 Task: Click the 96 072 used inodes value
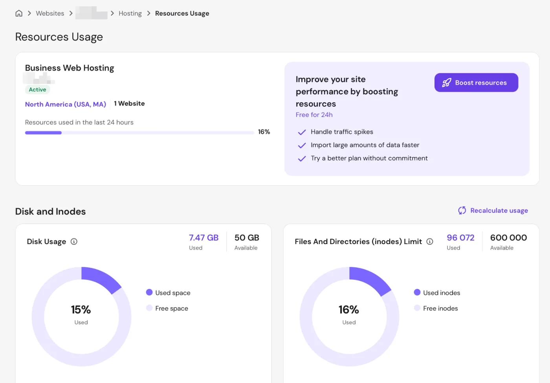click(x=460, y=238)
